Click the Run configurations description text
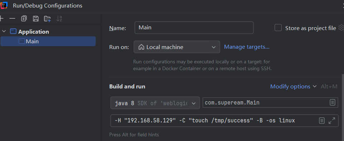The image size is (344, 141). [x=202, y=65]
